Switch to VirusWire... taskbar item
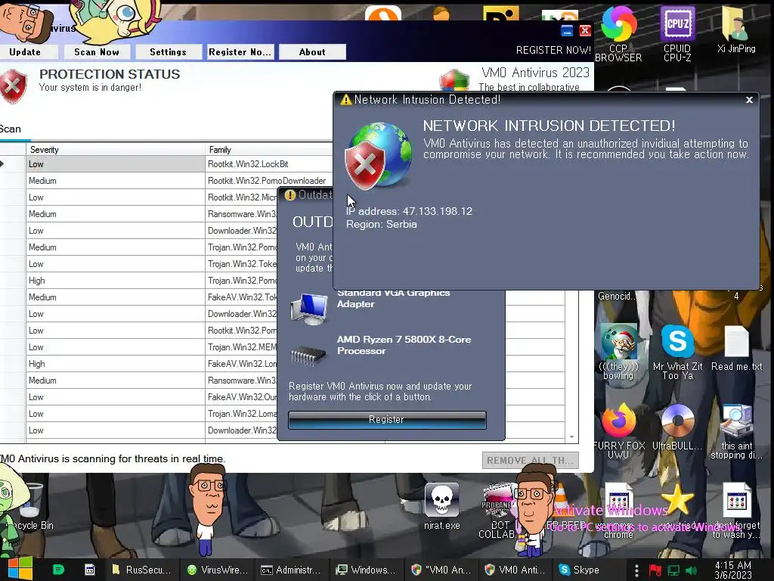 pos(217,570)
